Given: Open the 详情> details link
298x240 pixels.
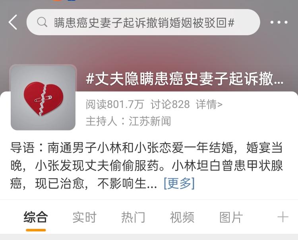Looking at the screenshot, I should click(209, 104).
